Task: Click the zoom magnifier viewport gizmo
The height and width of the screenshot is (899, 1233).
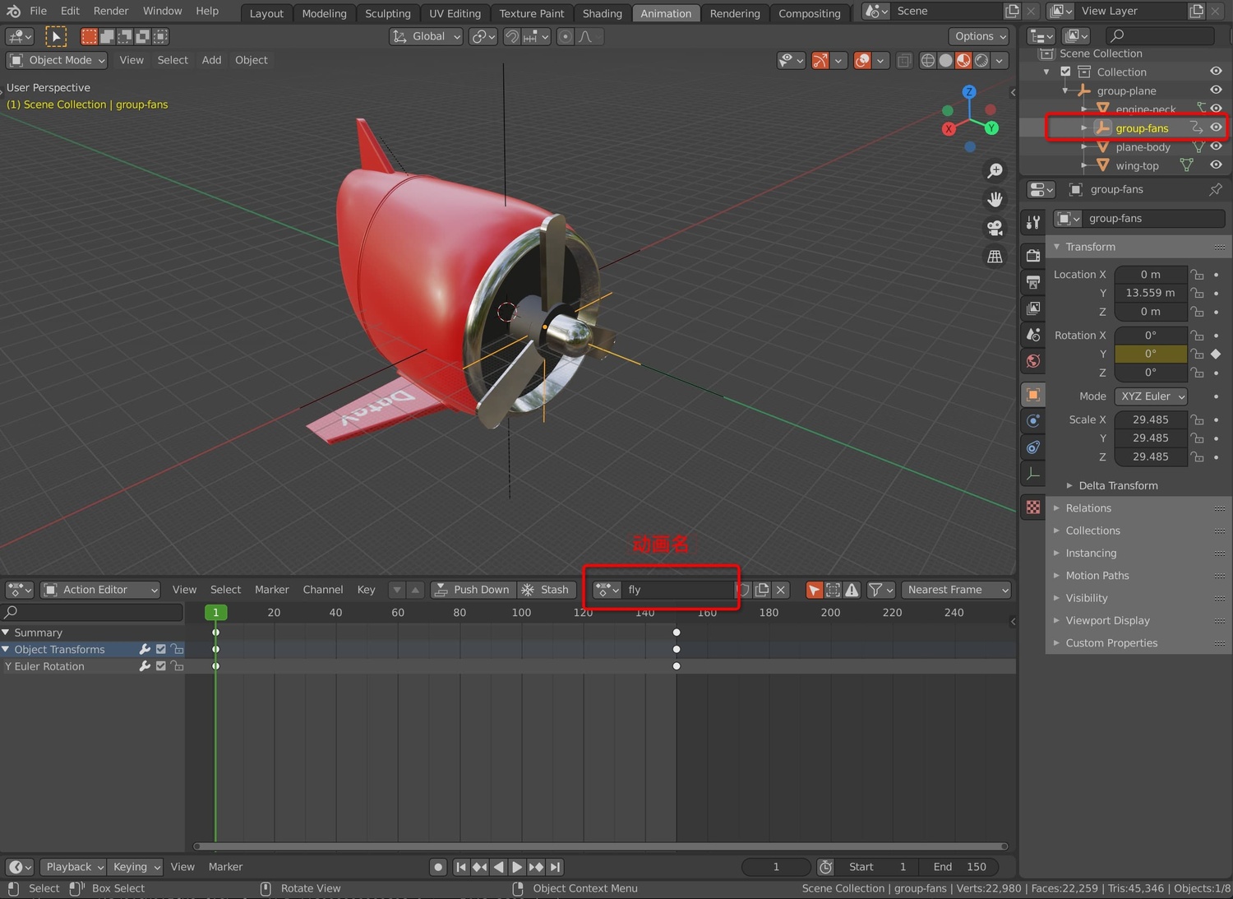Action: (x=995, y=170)
